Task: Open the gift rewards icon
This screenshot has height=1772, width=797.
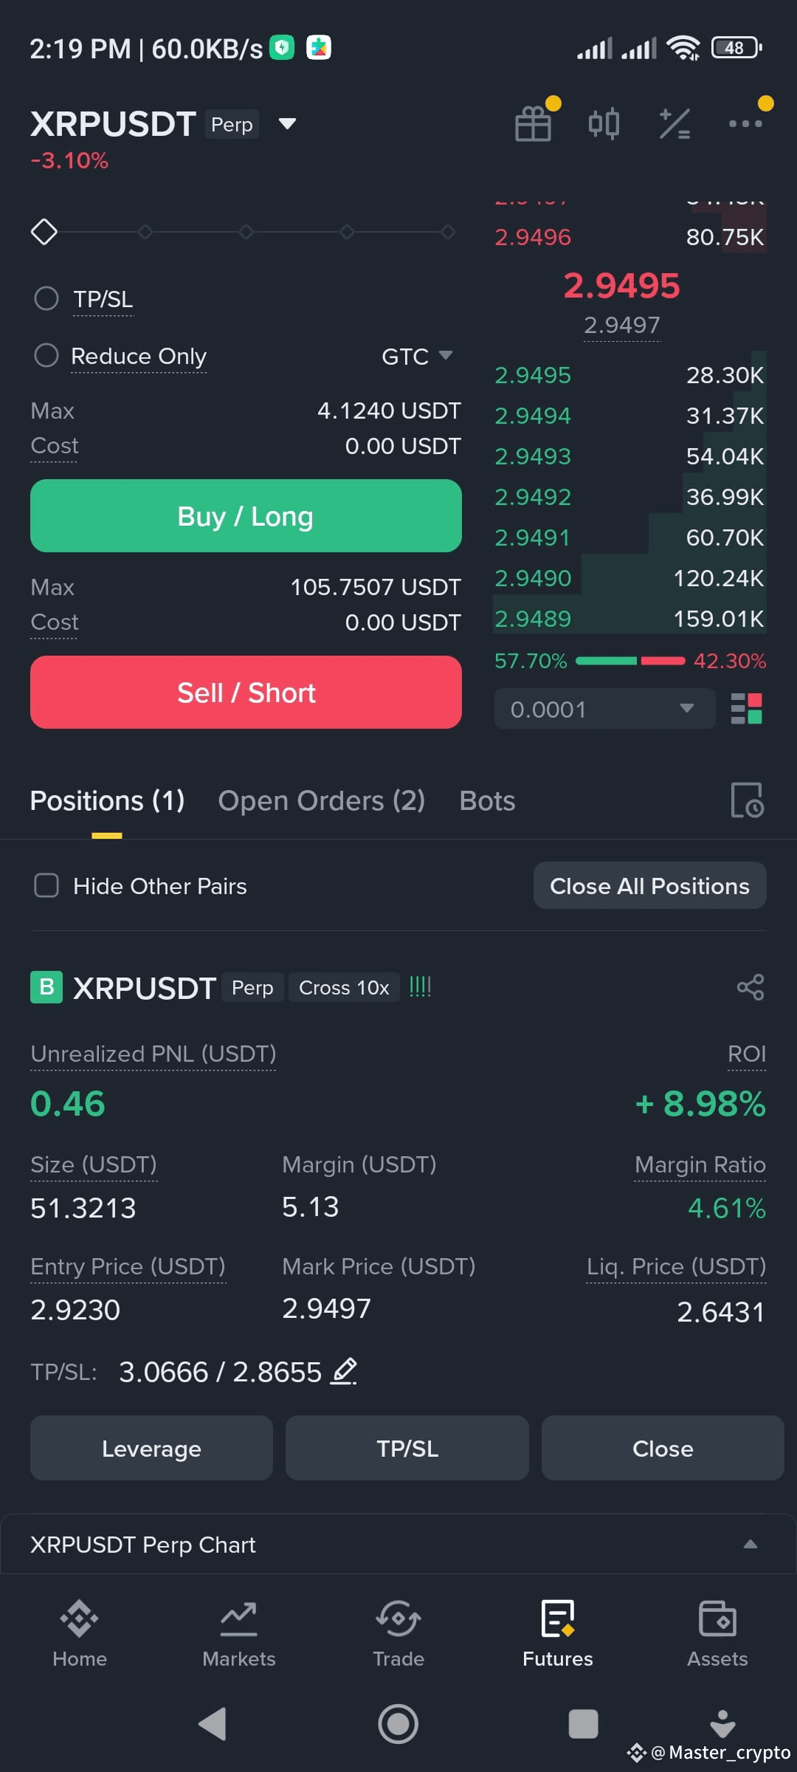Action: [x=534, y=123]
